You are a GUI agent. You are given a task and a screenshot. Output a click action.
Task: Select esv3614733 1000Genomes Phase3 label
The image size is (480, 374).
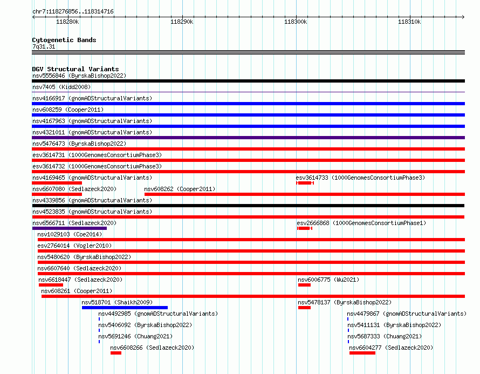[x=360, y=178]
